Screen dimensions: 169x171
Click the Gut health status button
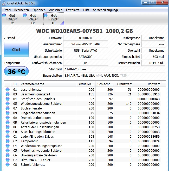16,49
